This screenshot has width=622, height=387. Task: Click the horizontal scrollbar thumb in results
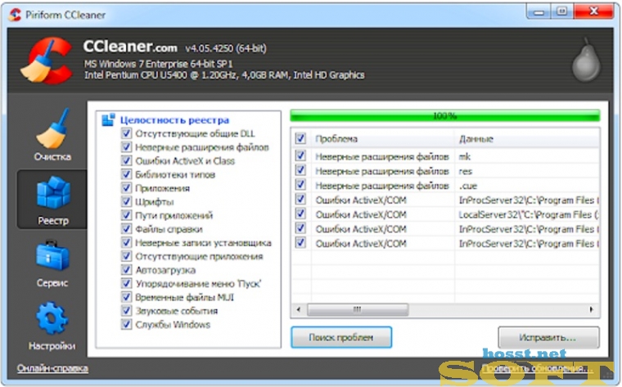[358, 309]
